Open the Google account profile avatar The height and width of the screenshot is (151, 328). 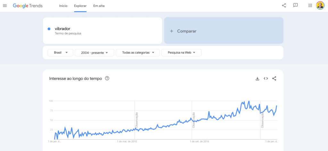click(x=320, y=5)
